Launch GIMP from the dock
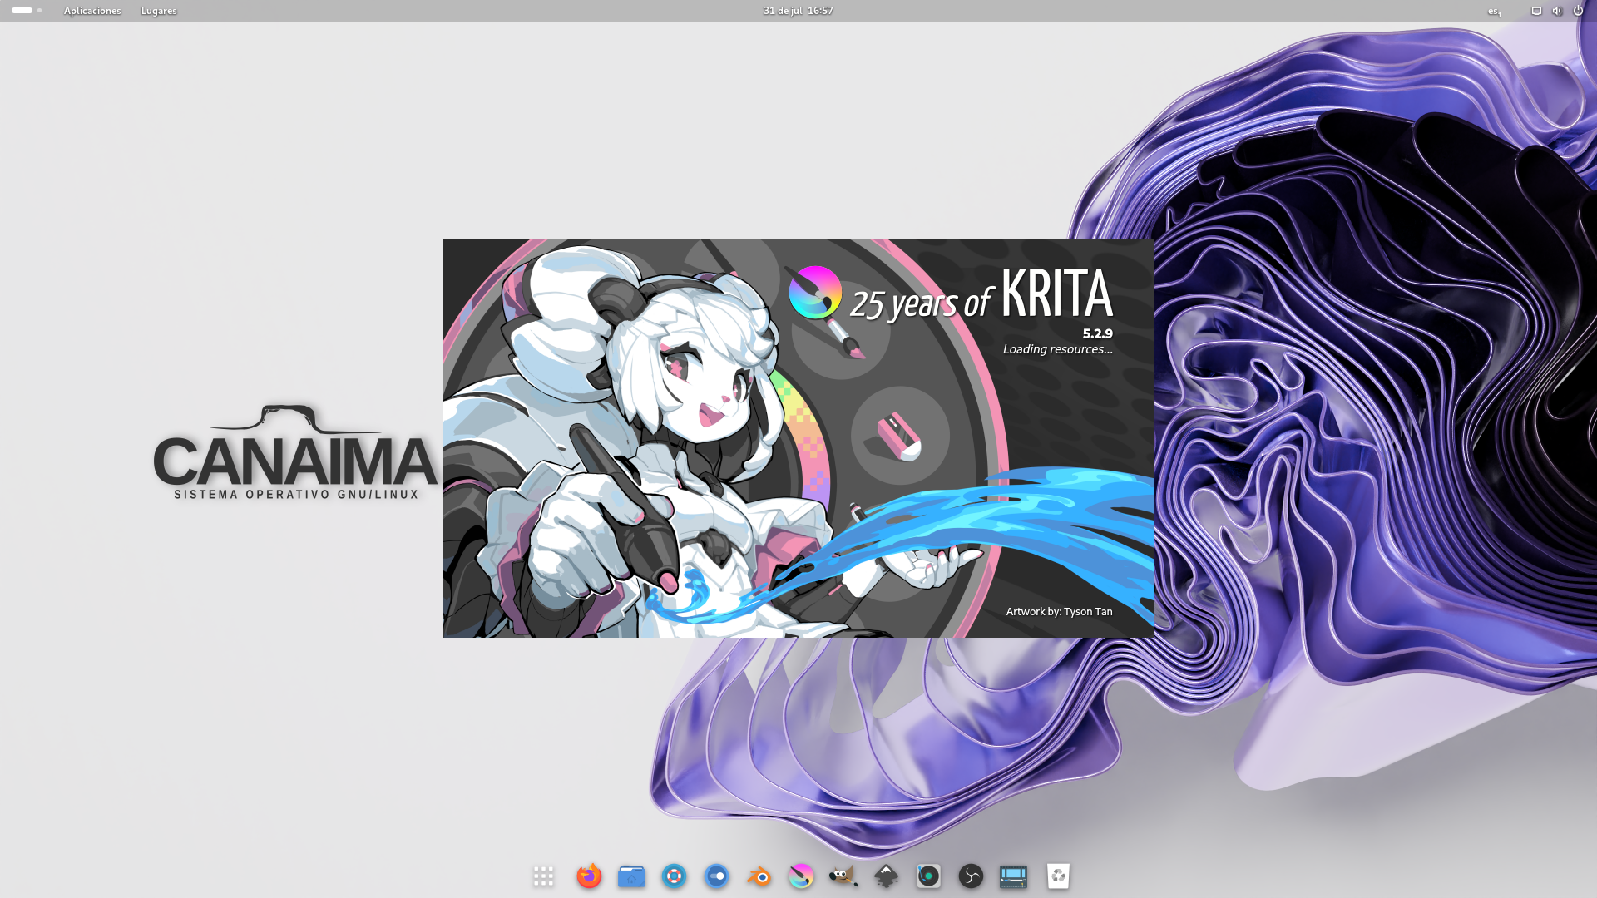The height and width of the screenshot is (898, 1597). coord(843,876)
